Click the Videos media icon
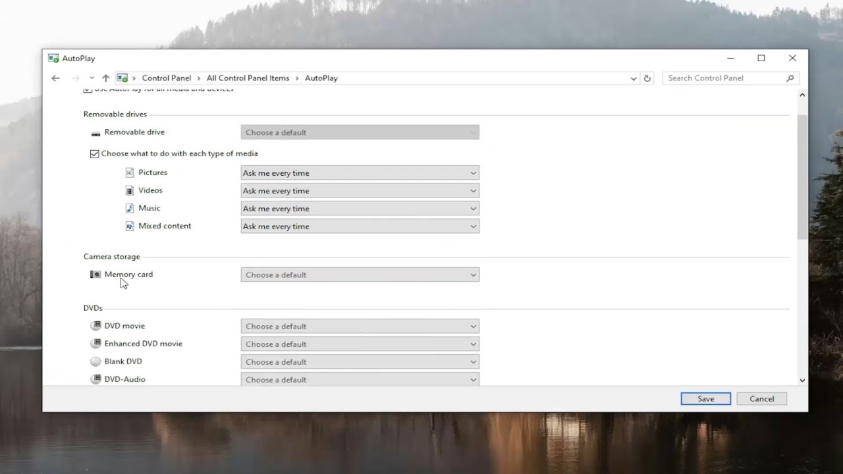843x474 pixels. [x=130, y=190]
